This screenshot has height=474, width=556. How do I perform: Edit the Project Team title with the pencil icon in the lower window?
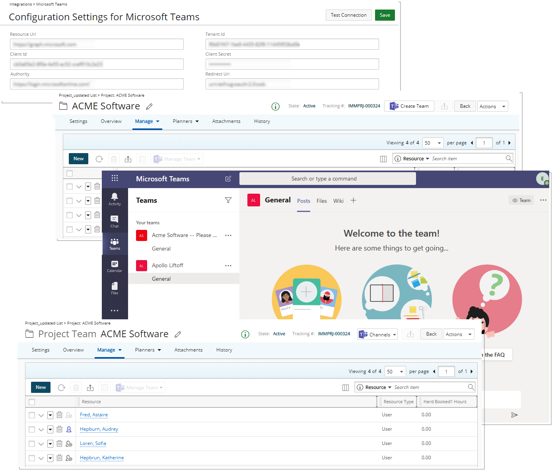pos(178,334)
